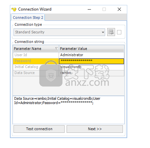Screen dimensions: 150x148
Task: Click the Connection type dropdown arrow
Action: [x=103, y=32]
